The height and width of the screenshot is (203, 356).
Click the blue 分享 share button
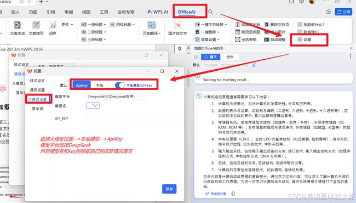[343, 12]
